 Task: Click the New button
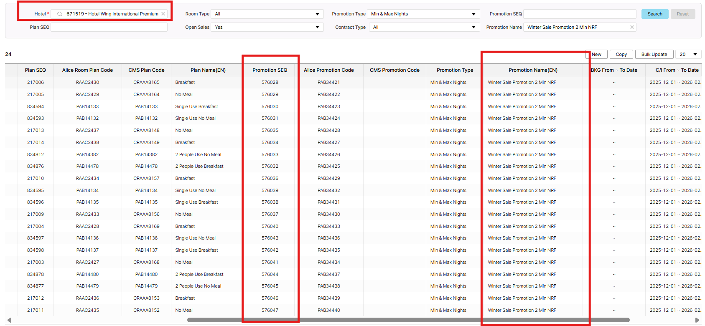[596, 54]
